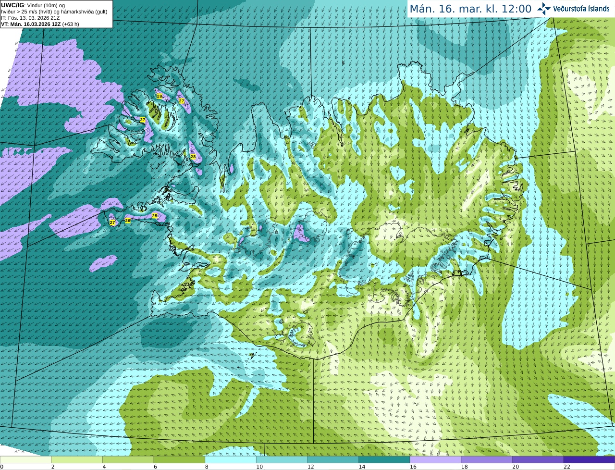This screenshot has width=615, height=470.
Task: Select the 0–2 m/s pale legend swatch
Action: (x=25, y=459)
